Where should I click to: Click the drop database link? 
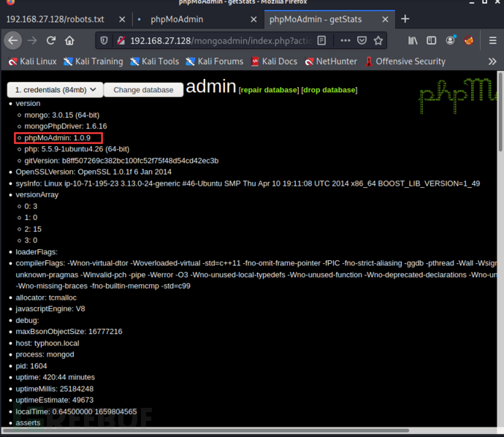[329, 90]
